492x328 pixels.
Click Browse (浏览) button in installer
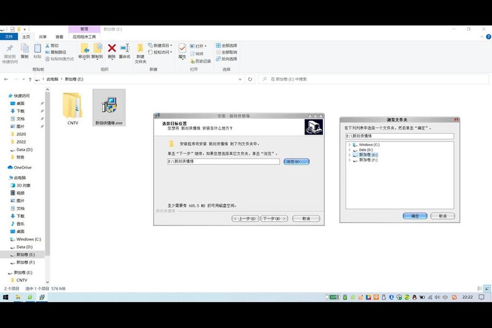pos(296,162)
